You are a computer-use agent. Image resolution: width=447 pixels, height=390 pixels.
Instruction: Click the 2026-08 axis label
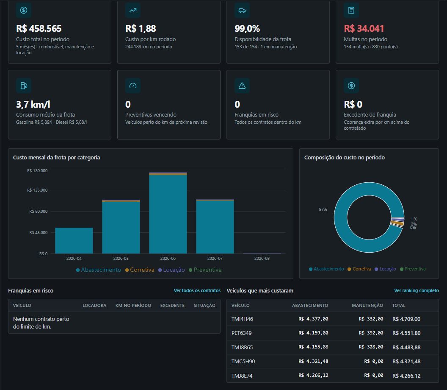pyautogui.click(x=262, y=259)
